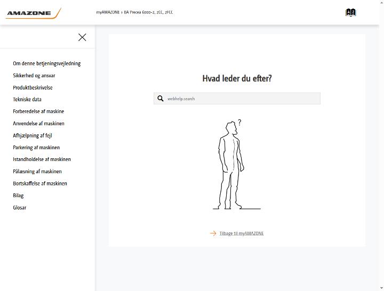Open Om denne betjeningsvejledning chapter

click(47, 63)
